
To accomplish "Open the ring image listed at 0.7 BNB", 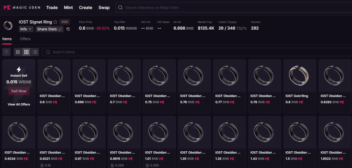I will (x=124, y=75).
